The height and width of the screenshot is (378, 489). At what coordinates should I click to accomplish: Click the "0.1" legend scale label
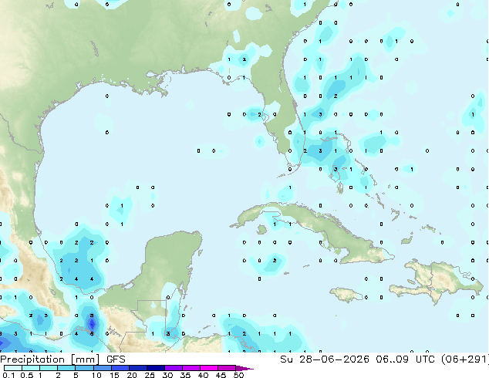click(x=8, y=375)
